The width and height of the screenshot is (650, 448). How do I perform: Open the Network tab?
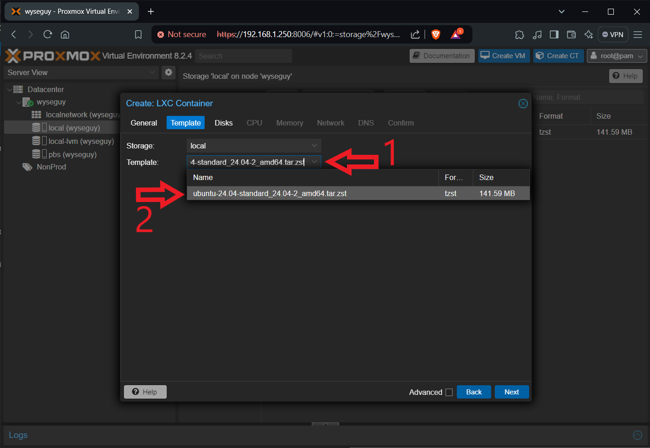pyautogui.click(x=330, y=123)
